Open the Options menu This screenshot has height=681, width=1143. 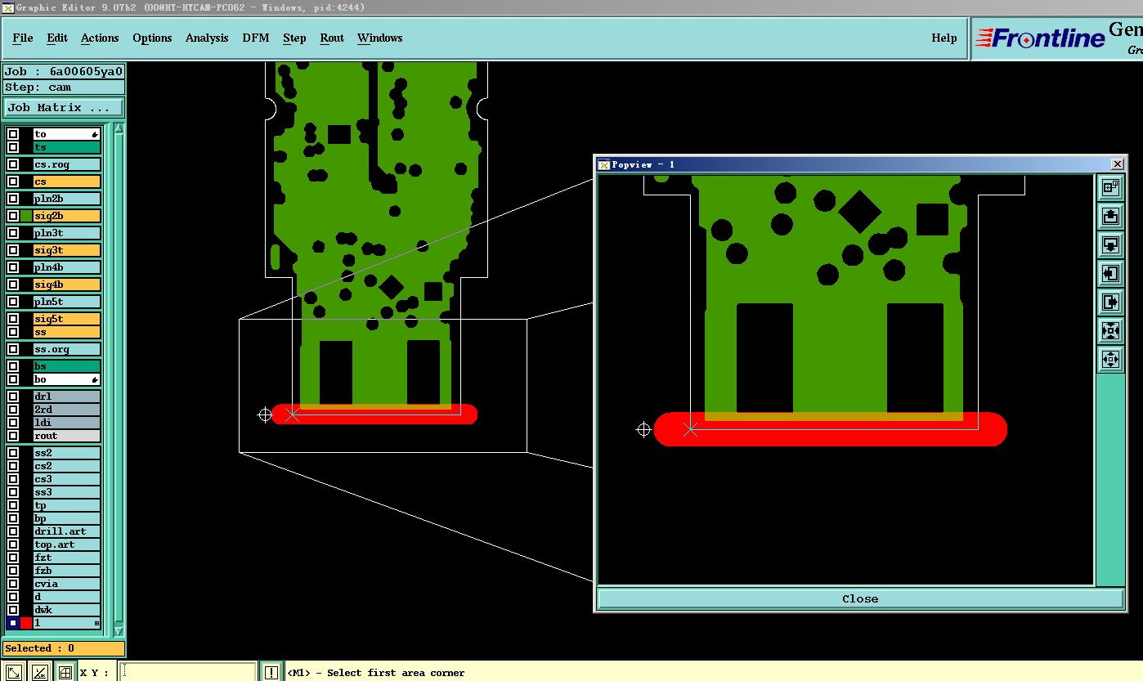click(152, 38)
